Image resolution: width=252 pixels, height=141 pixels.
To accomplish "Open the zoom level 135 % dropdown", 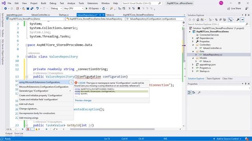I will [x=11, y=129].
